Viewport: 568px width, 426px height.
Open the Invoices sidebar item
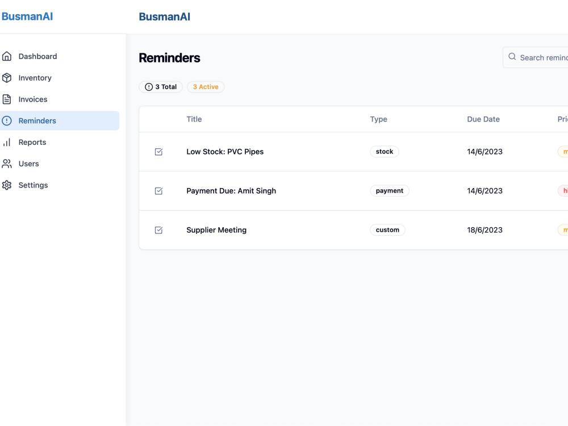click(60, 99)
